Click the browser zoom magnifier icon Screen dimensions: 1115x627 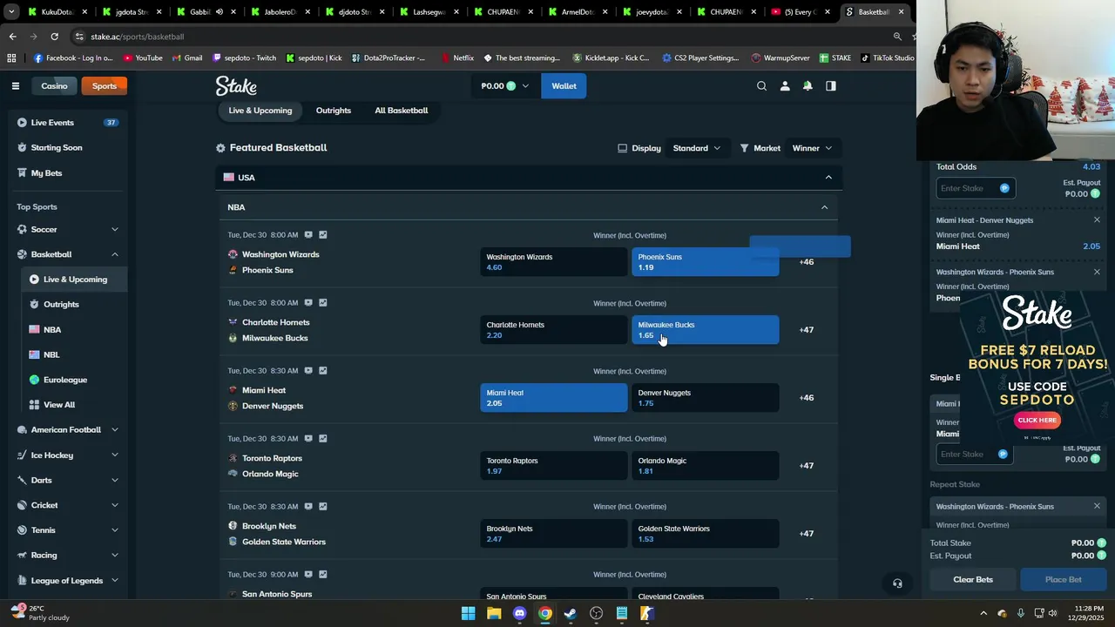[897, 37]
